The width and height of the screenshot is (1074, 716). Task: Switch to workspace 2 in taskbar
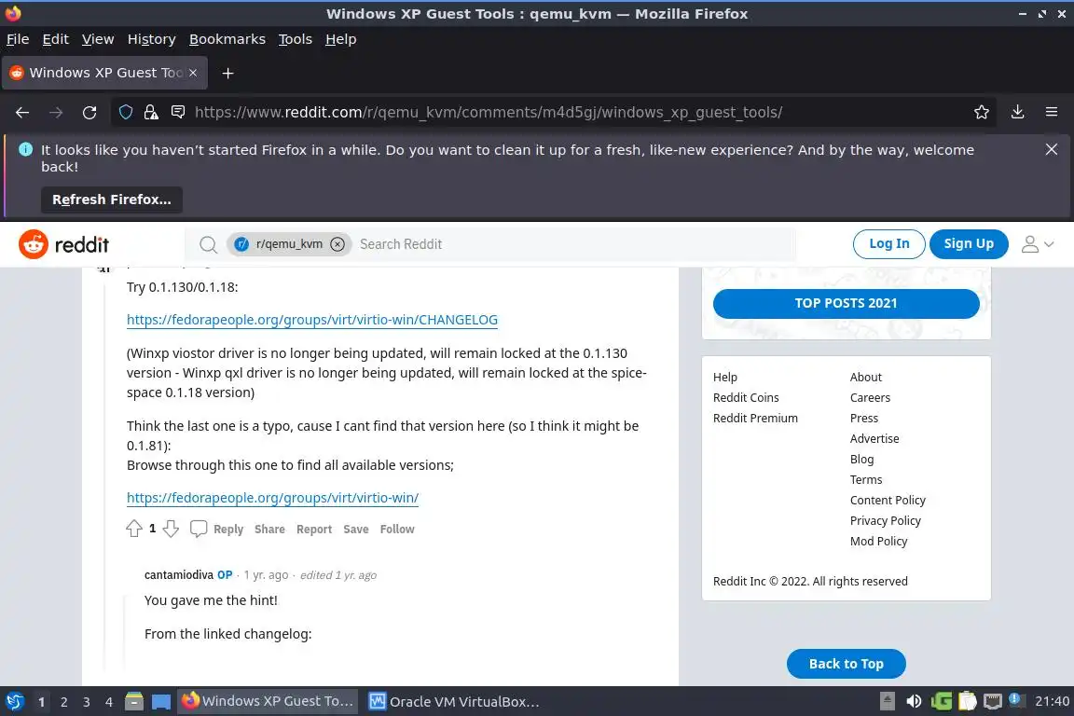coord(63,702)
